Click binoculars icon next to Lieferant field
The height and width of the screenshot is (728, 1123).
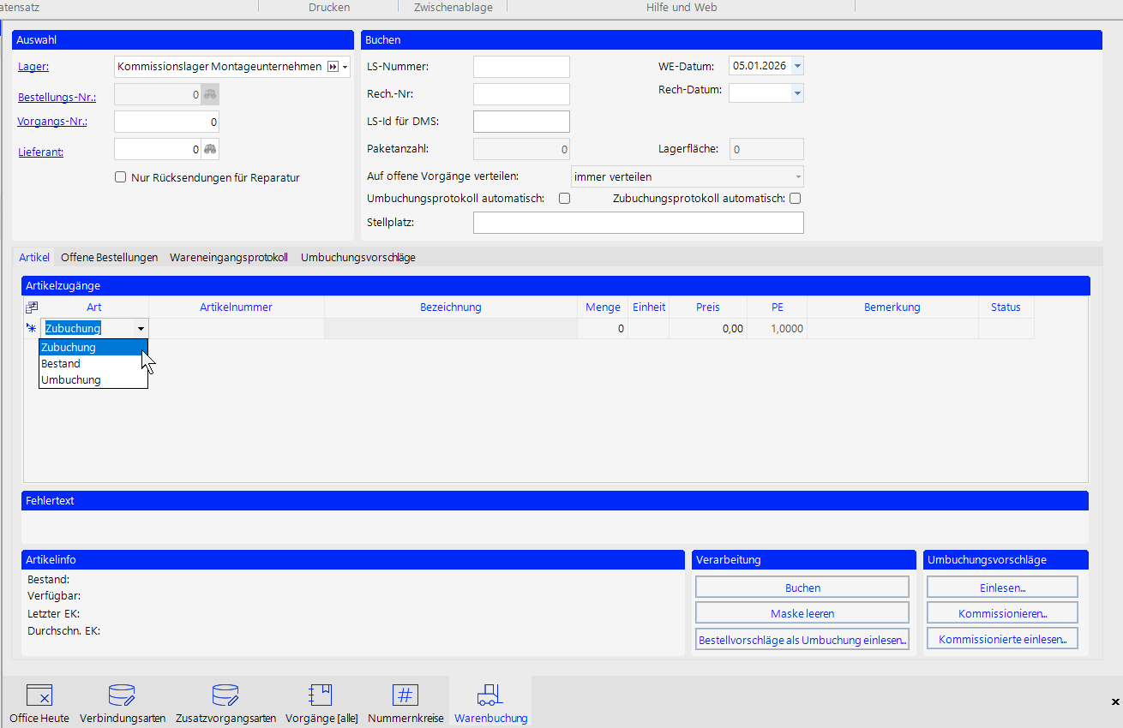(x=210, y=149)
